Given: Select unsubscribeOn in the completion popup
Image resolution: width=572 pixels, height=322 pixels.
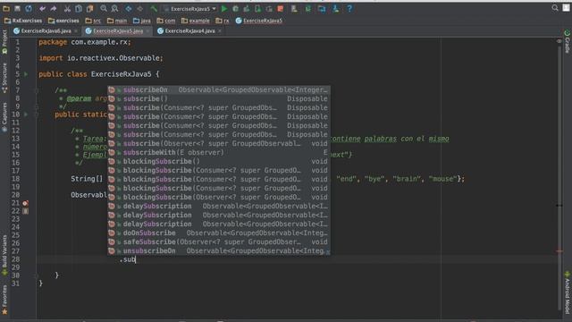Looking at the screenshot, I should click(219, 250).
